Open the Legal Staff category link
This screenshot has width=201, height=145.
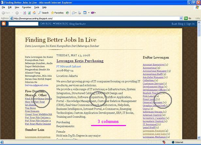click(149, 127)
